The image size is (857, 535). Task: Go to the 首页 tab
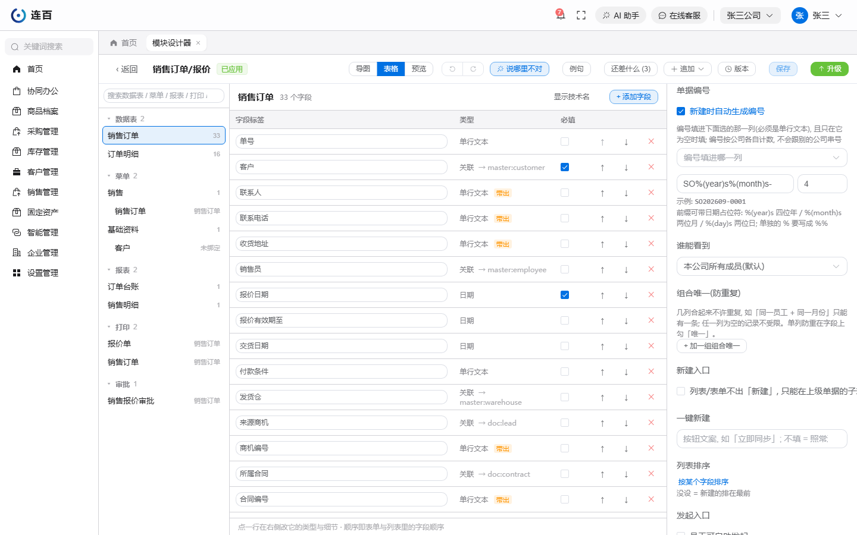pos(124,43)
